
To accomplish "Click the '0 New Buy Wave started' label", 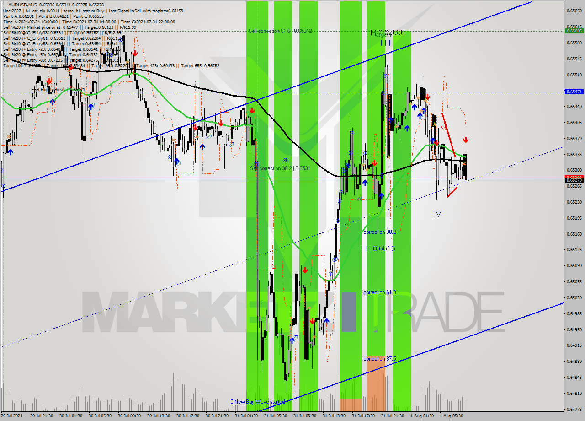I will click(258, 402).
